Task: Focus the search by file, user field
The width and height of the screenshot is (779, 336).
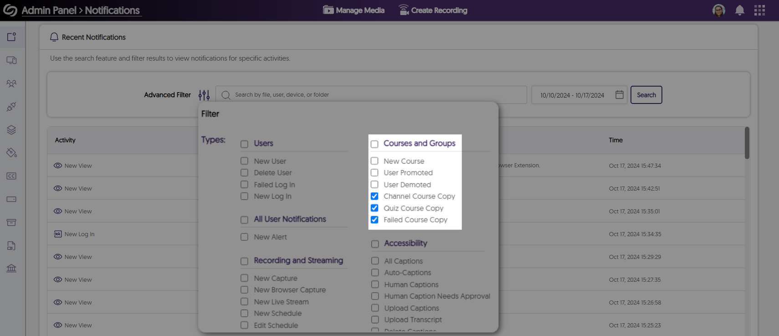Action: point(371,95)
